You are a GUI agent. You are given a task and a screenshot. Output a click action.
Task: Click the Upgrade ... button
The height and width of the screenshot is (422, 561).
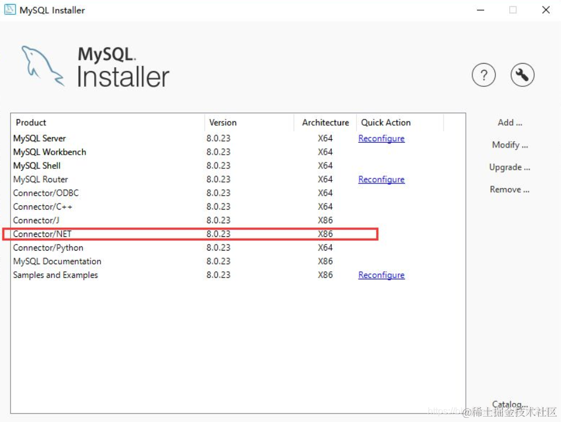tap(509, 167)
